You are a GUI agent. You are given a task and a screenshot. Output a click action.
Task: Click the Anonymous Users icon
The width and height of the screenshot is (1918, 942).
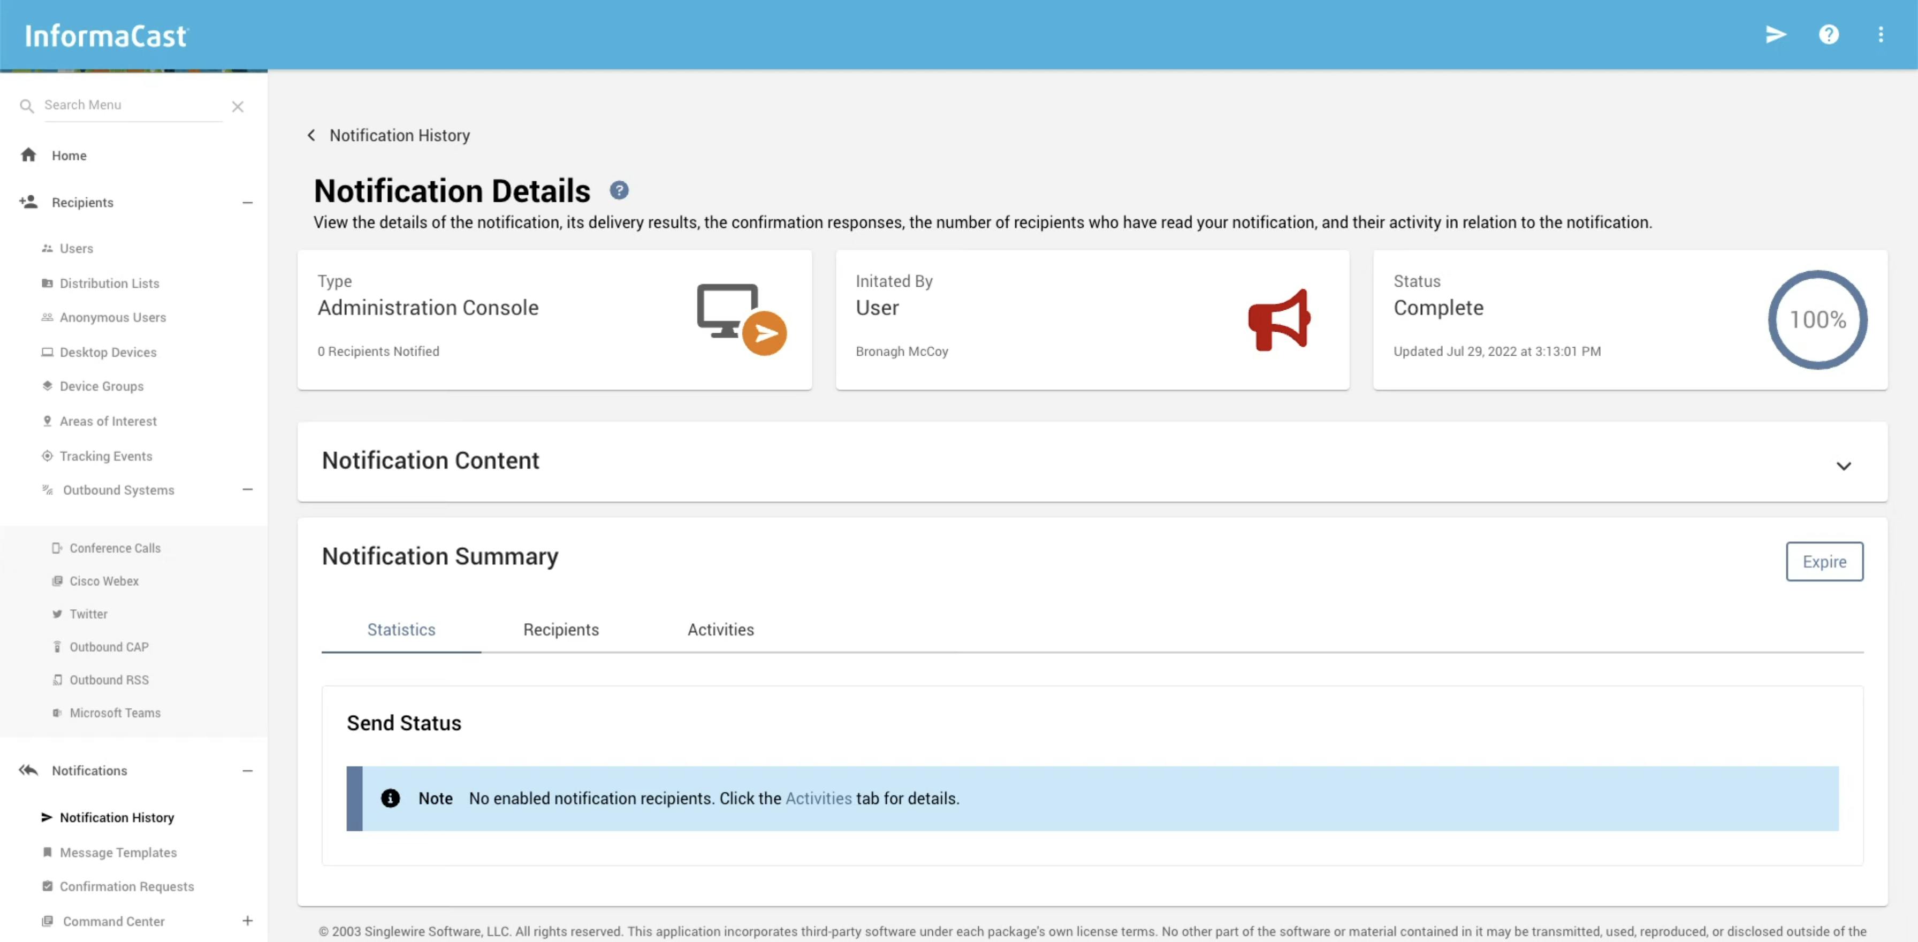pyautogui.click(x=47, y=317)
